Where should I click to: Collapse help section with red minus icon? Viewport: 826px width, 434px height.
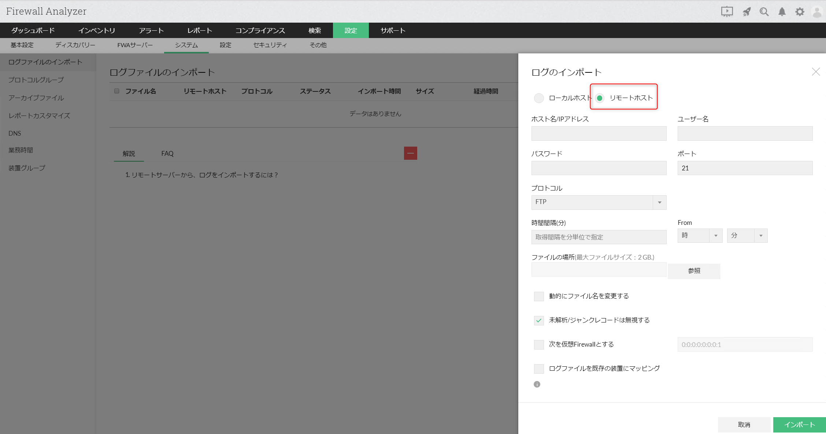coord(410,153)
